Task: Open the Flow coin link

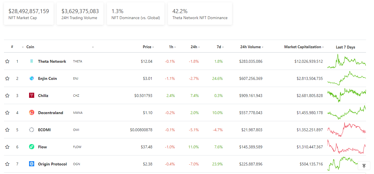Action: 42,147
